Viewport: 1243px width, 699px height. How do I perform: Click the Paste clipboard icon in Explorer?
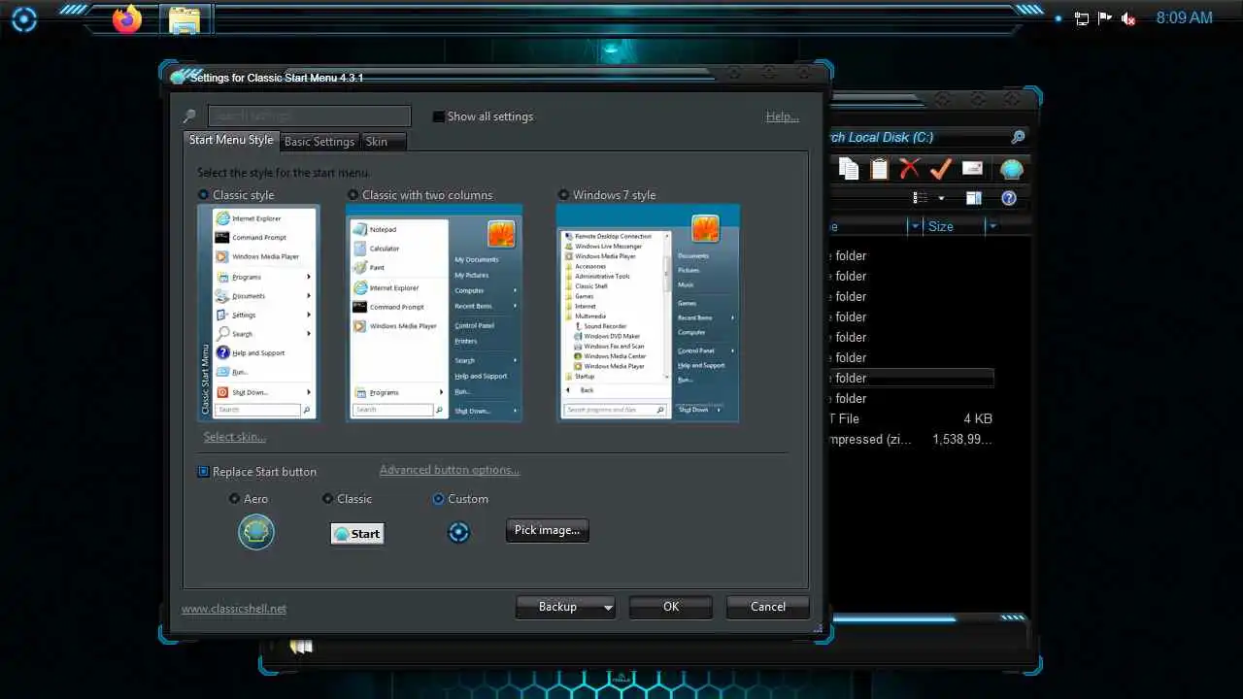(x=879, y=169)
